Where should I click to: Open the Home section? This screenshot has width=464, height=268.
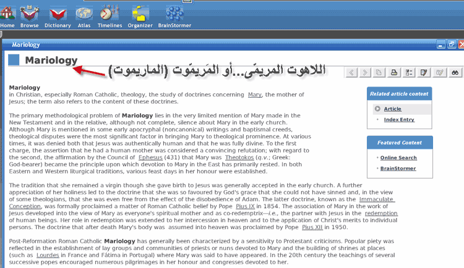pyautogui.click(x=7, y=17)
